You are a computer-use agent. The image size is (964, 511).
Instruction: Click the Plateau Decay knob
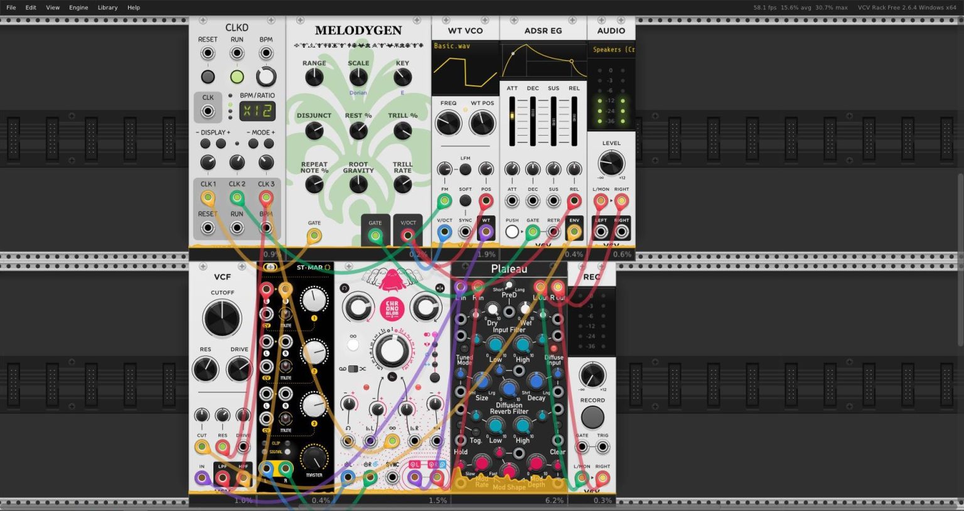pos(536,382)
